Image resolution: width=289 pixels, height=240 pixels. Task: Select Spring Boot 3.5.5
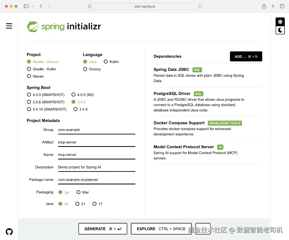tap(79, 102)
